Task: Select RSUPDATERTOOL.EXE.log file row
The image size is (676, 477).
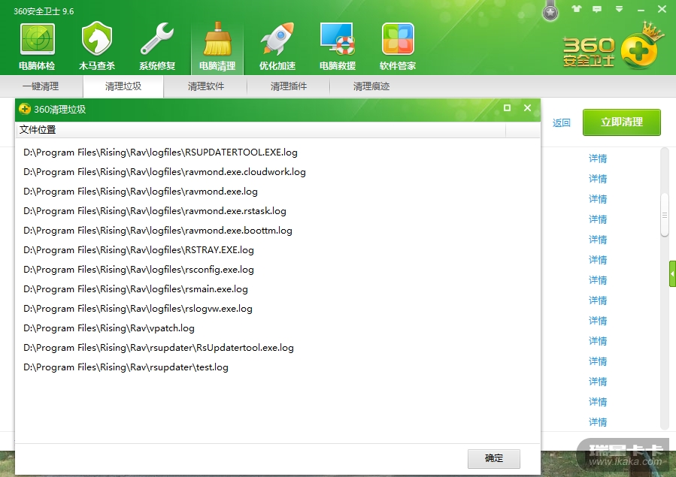Action: click(160, 152)
